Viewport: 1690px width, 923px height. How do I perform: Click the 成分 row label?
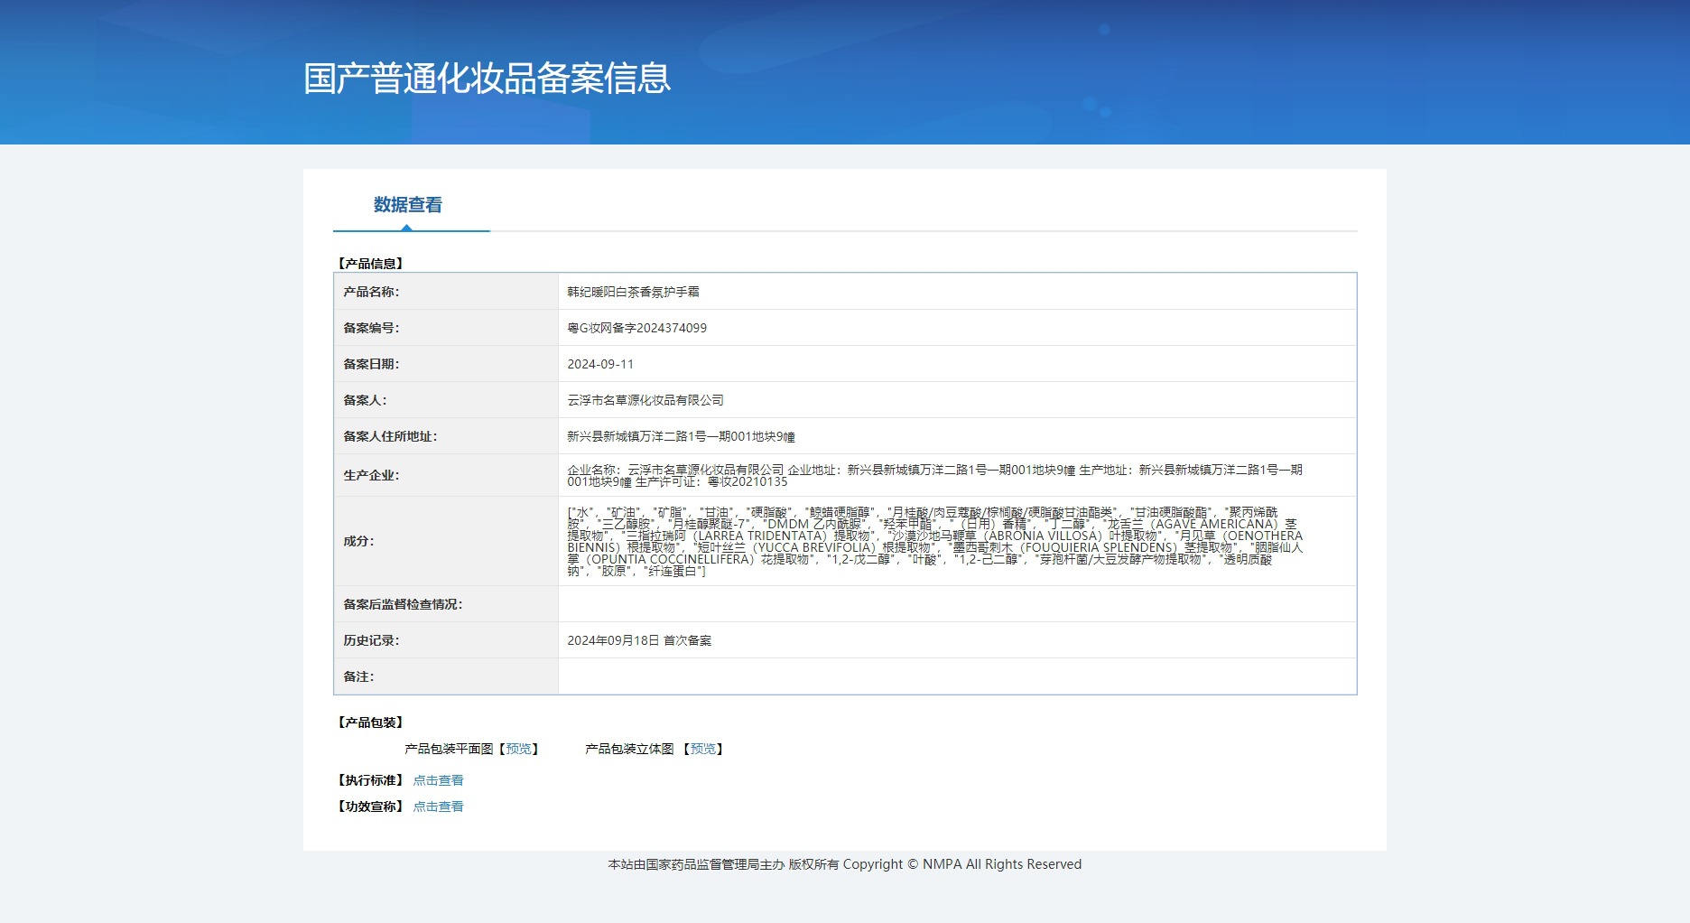click(358, 541)
